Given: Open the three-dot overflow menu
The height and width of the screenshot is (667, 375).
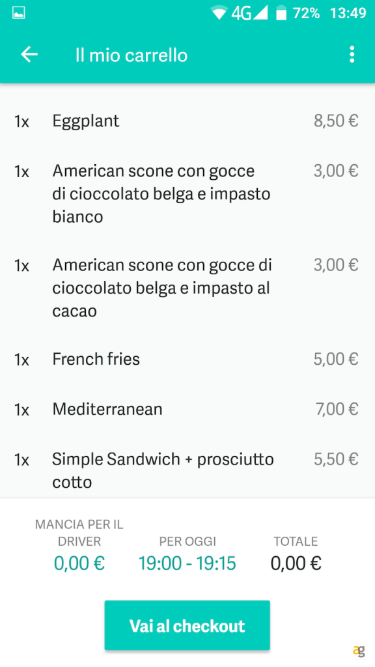Looking at the screenshot, I should 352,55.
